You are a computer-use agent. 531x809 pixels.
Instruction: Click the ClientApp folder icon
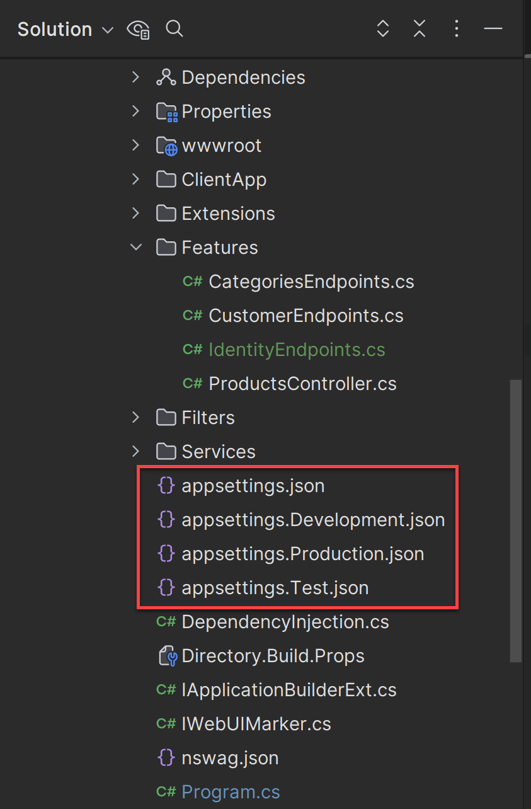(166, 180)
